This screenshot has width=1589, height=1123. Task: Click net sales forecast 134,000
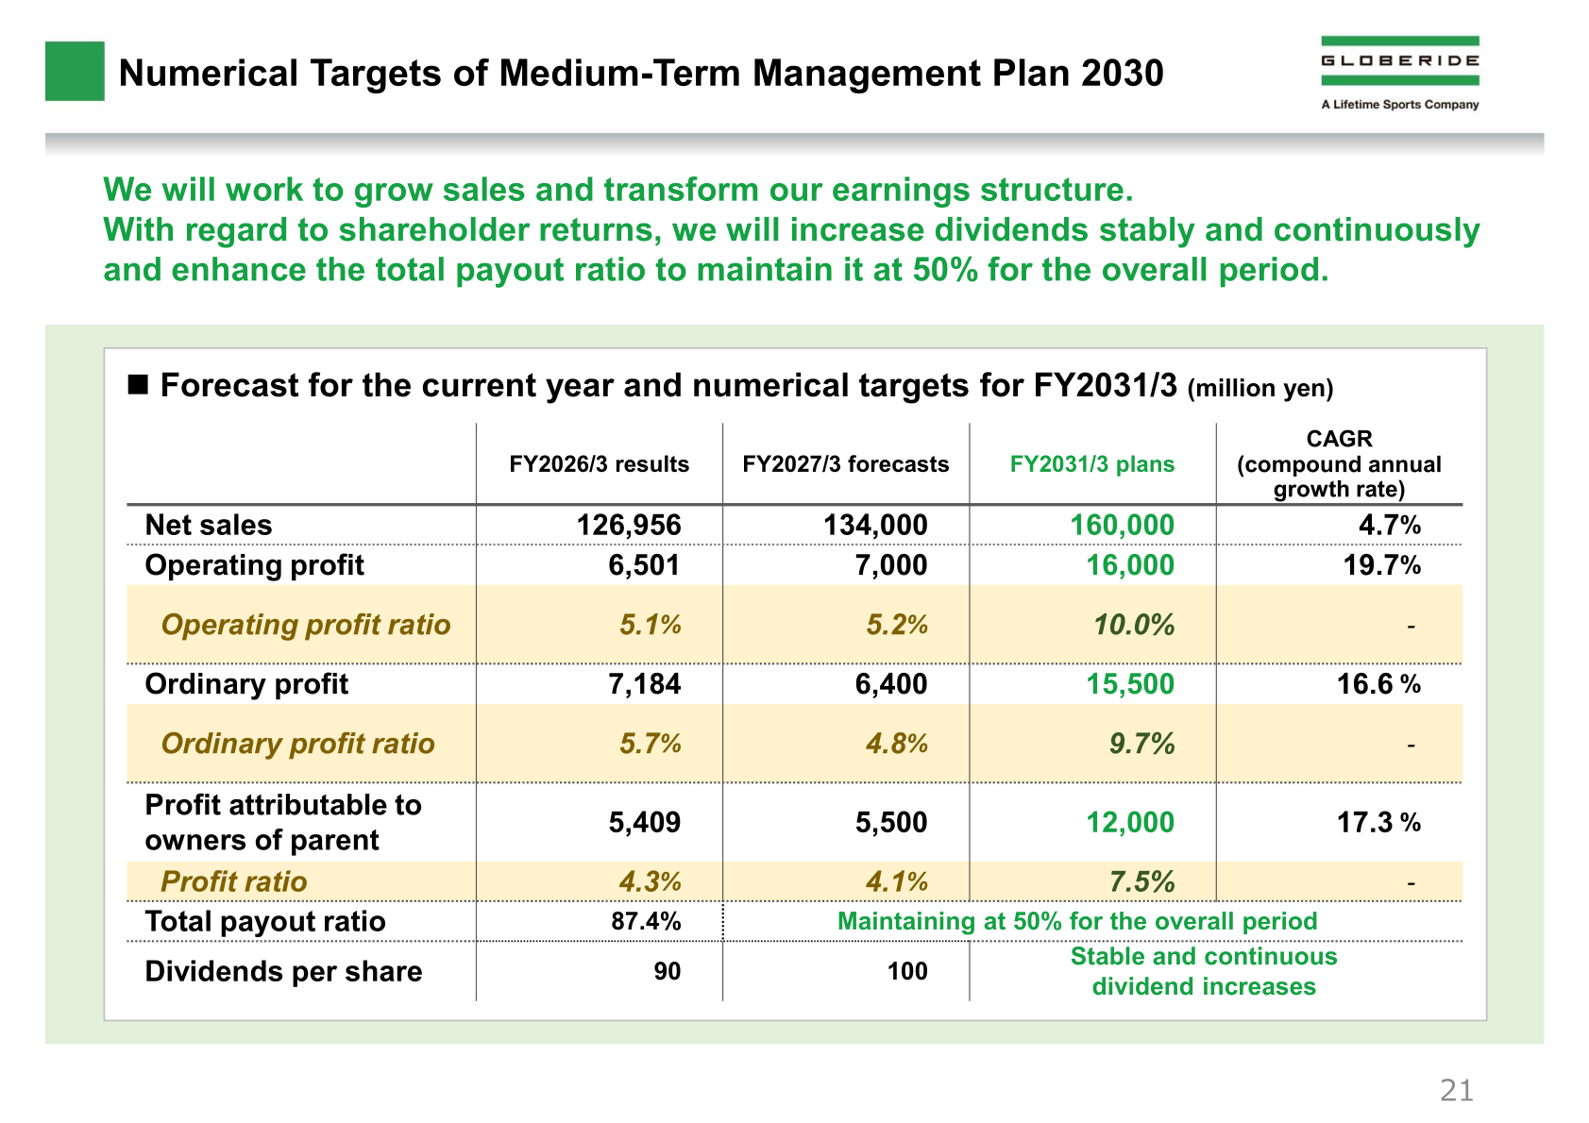tap(875, 525)
